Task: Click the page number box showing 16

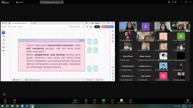Action: point(112,58)
